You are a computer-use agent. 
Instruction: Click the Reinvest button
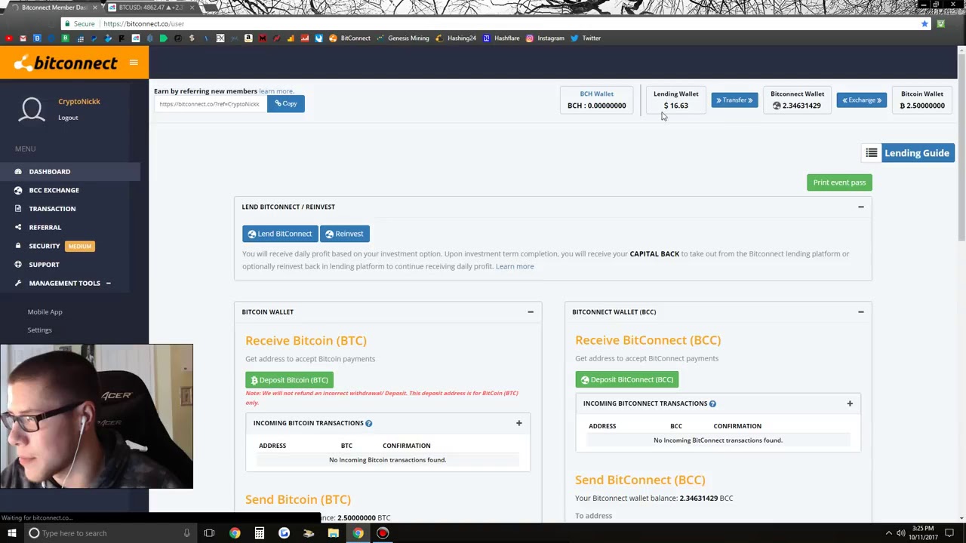(344, 234)
